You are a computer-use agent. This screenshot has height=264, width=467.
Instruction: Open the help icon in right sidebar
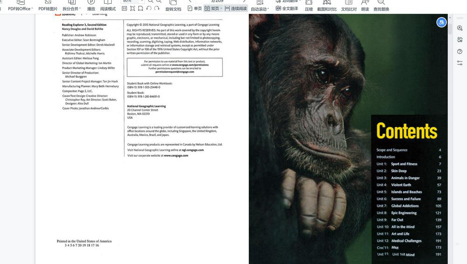[x=460, y=51]
